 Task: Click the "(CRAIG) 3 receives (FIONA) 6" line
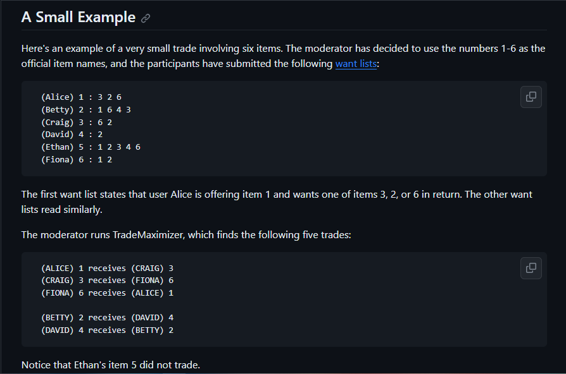107,280
